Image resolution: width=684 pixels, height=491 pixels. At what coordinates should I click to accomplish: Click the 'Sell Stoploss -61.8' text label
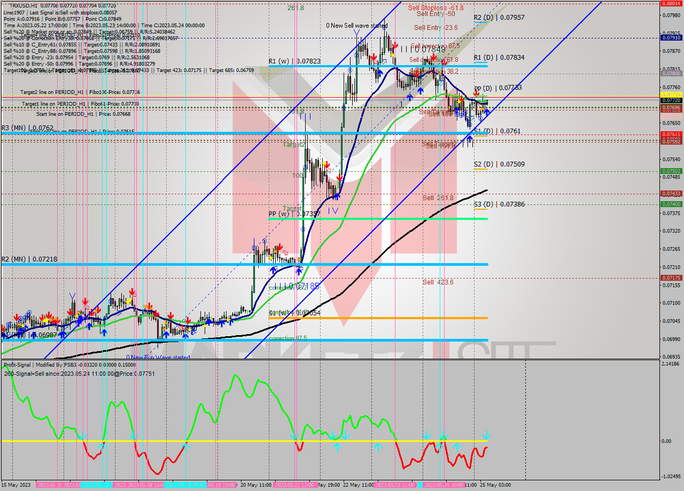coord(436,8)
